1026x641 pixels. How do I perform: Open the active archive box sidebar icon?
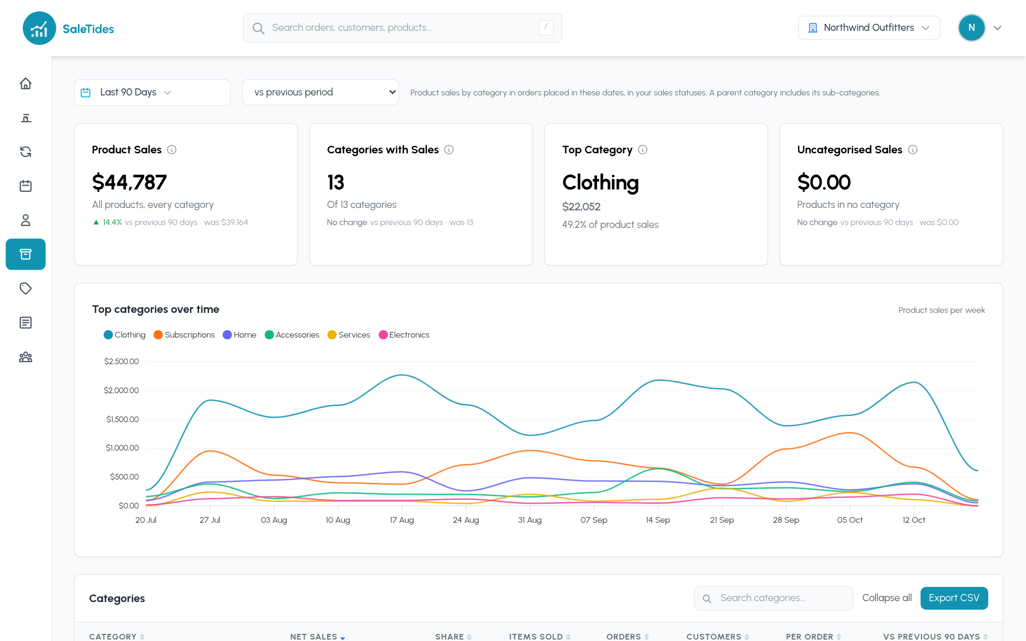coord(26,255)
